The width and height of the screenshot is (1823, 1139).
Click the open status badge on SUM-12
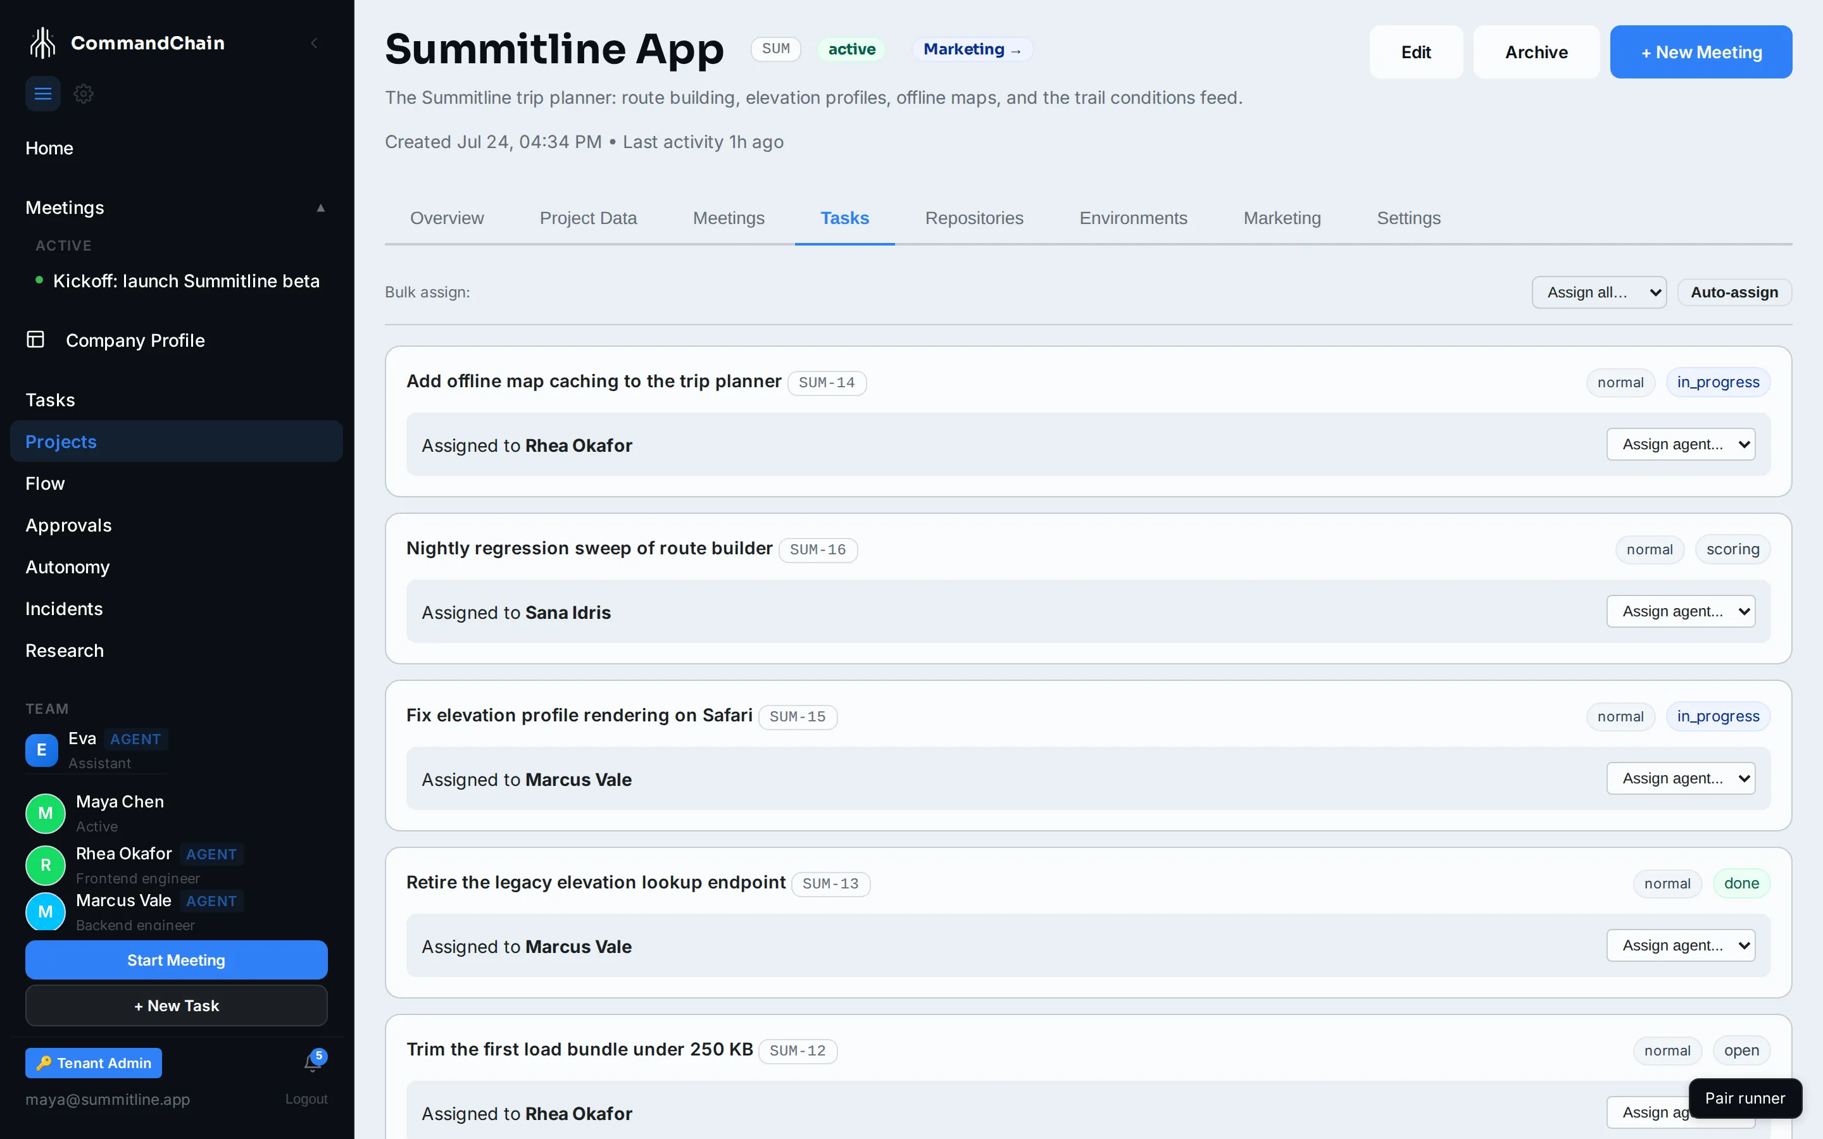[1741, 1050]
